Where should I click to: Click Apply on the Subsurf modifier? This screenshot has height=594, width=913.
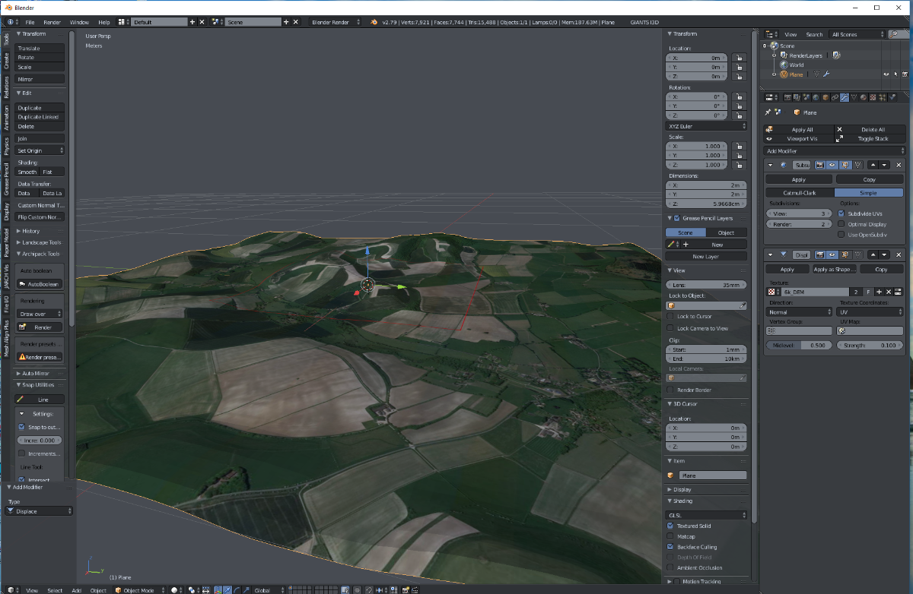point(798,180)
